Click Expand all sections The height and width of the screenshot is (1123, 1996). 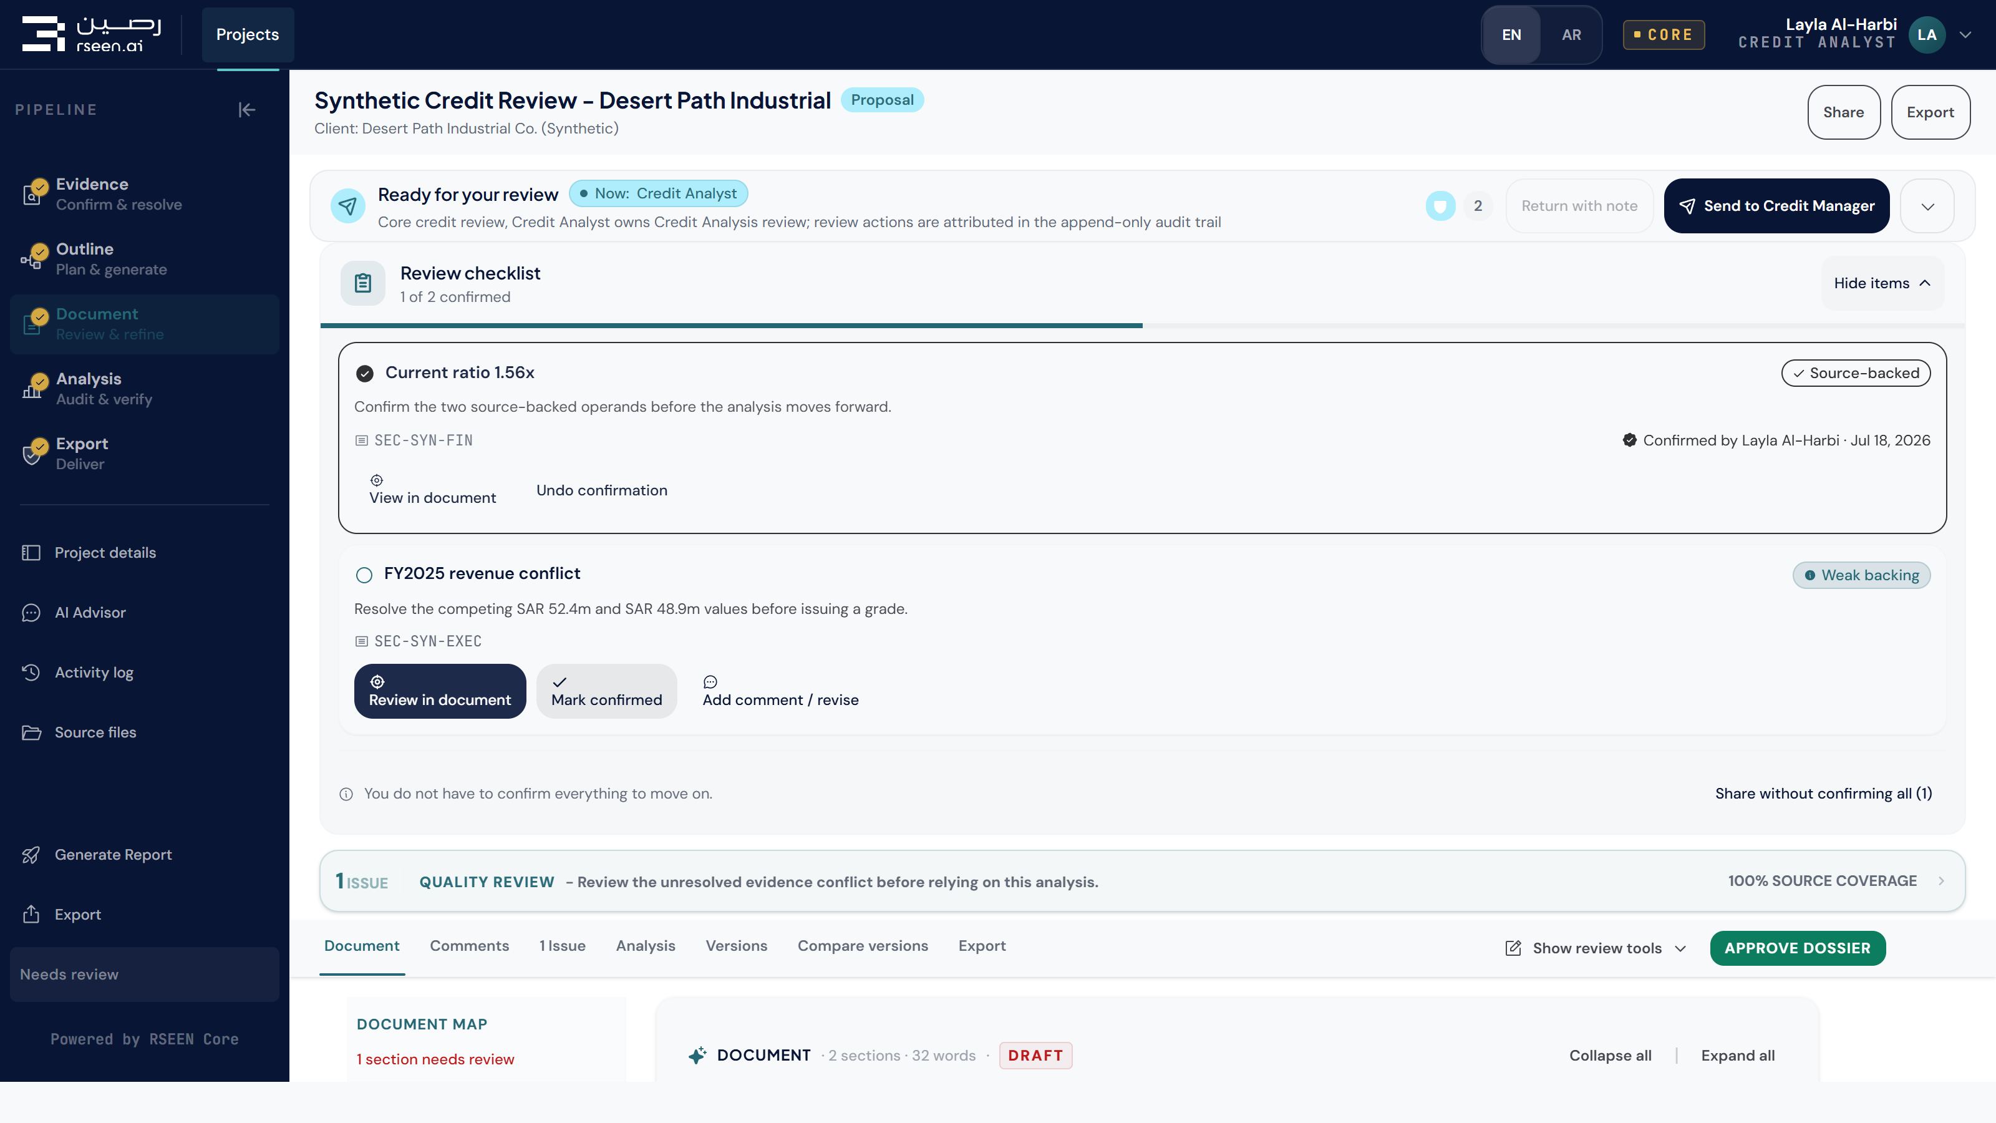coord(1737,1056)
